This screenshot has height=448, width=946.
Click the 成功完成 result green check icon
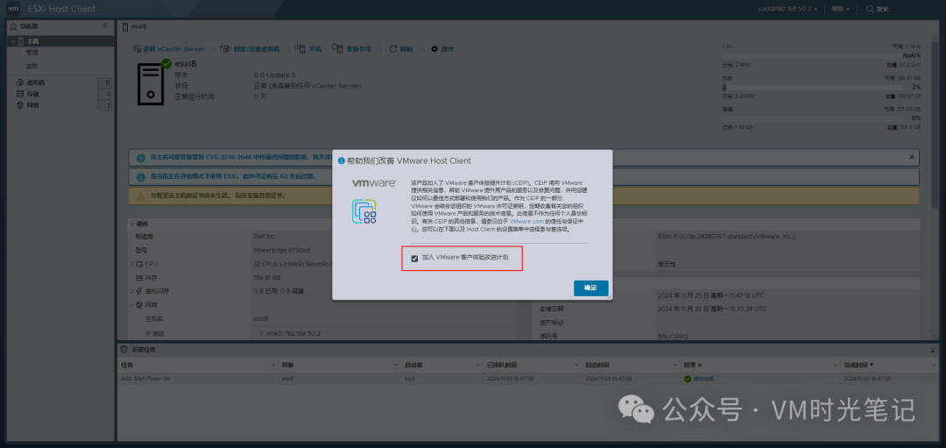point(688,379)
